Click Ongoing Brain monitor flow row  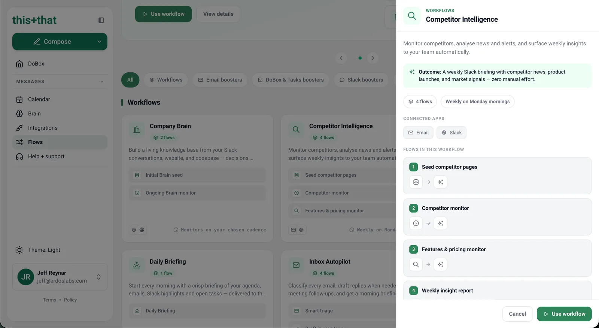(x=197, y=193)
